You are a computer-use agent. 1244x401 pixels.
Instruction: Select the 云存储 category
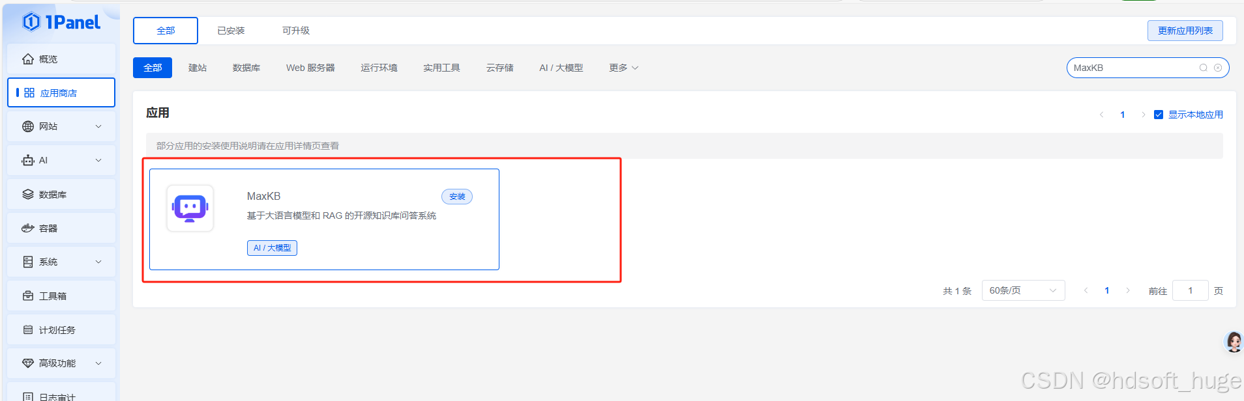pyautogui.click(x=499, y=68)
